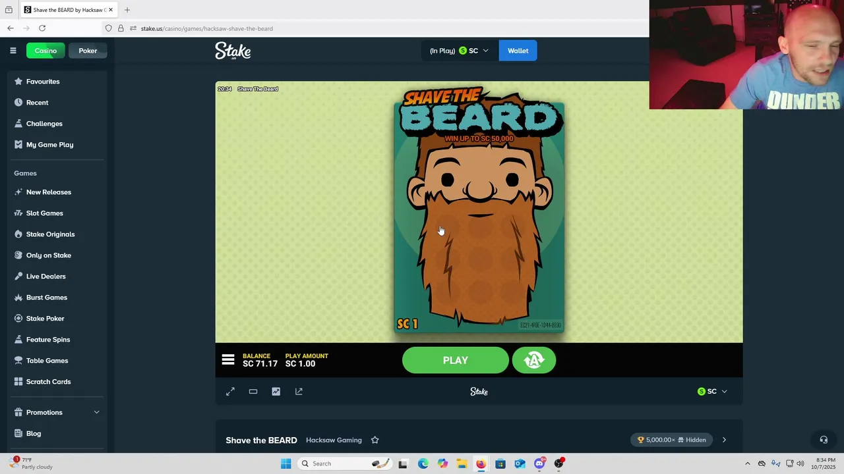The image size is (844, 474).
Task: Click the Stake logo in header
Action: (233, 51)
